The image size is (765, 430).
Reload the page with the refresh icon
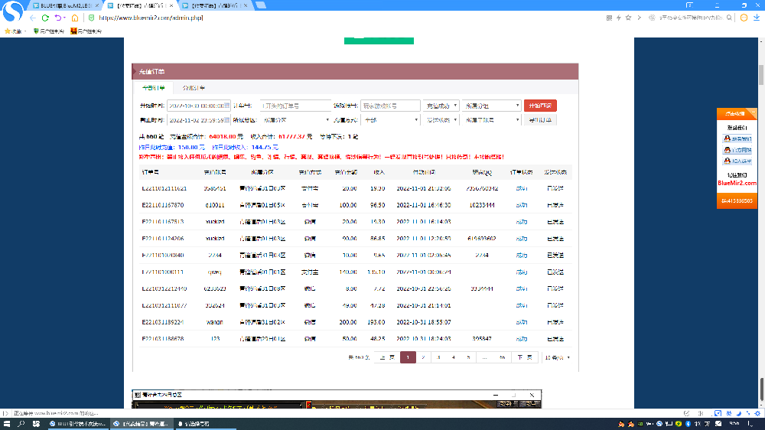tap(45, 17)
